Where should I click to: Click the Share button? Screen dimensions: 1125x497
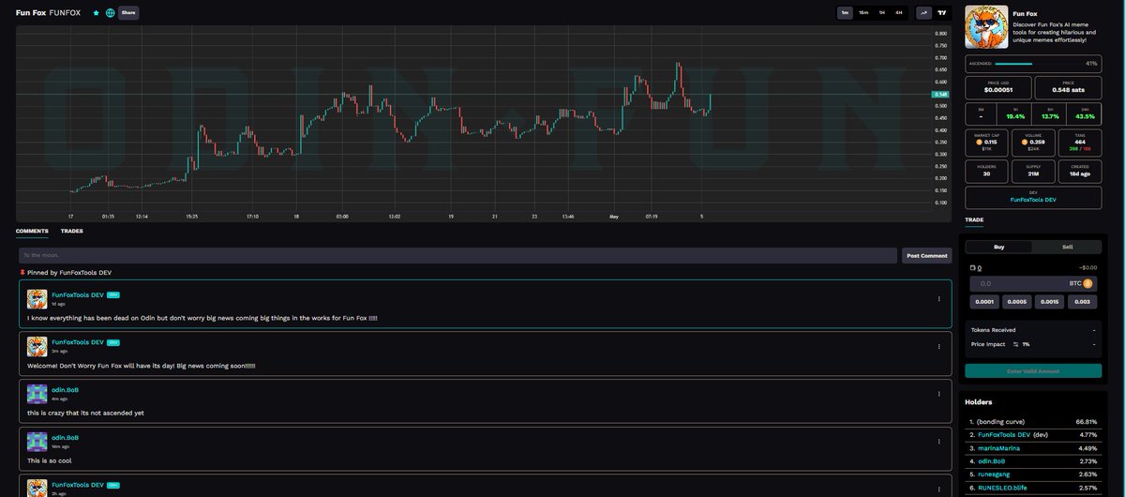point(128,13)
